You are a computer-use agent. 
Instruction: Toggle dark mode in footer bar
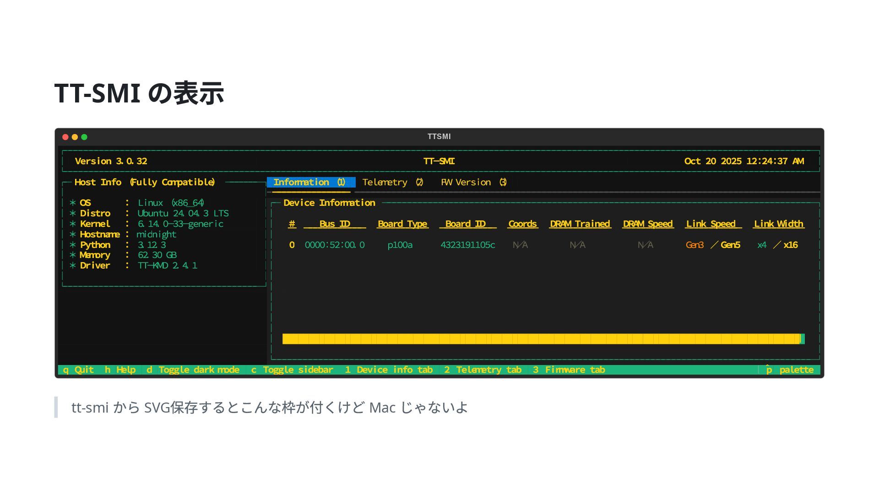[193, 370]
